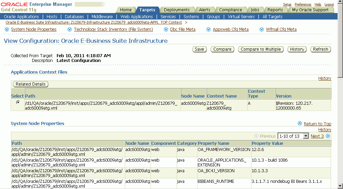Open the Jobs tab
This screenshot has width=343, height=189.
[255, 10]
